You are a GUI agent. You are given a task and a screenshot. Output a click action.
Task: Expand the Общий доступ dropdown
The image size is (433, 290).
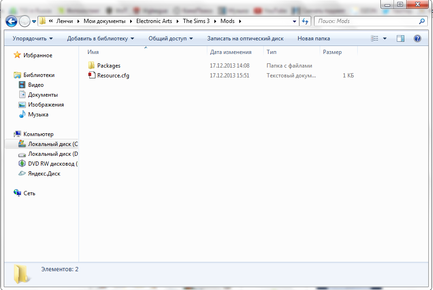(171, 38)
